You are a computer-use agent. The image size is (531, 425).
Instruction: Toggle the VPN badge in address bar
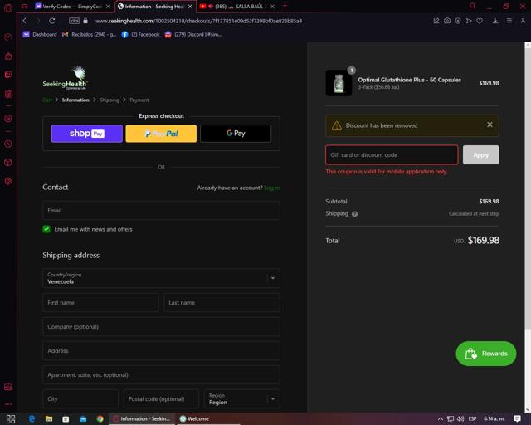(x=74, y=21)
